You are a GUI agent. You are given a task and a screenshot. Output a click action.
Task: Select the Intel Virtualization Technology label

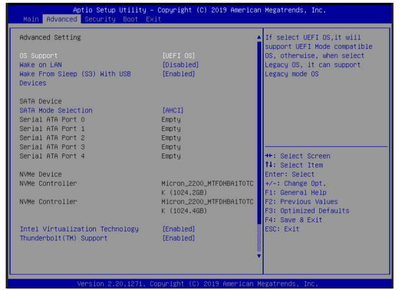(79, 229)
